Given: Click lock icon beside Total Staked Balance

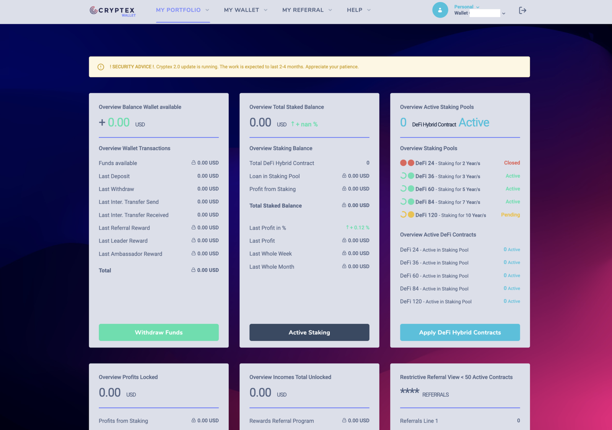Looking at the screenshot, I should pos(344,205).
